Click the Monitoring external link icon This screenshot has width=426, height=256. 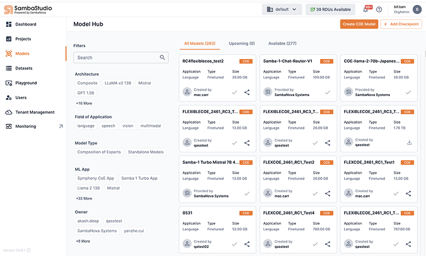coord(60,126)
